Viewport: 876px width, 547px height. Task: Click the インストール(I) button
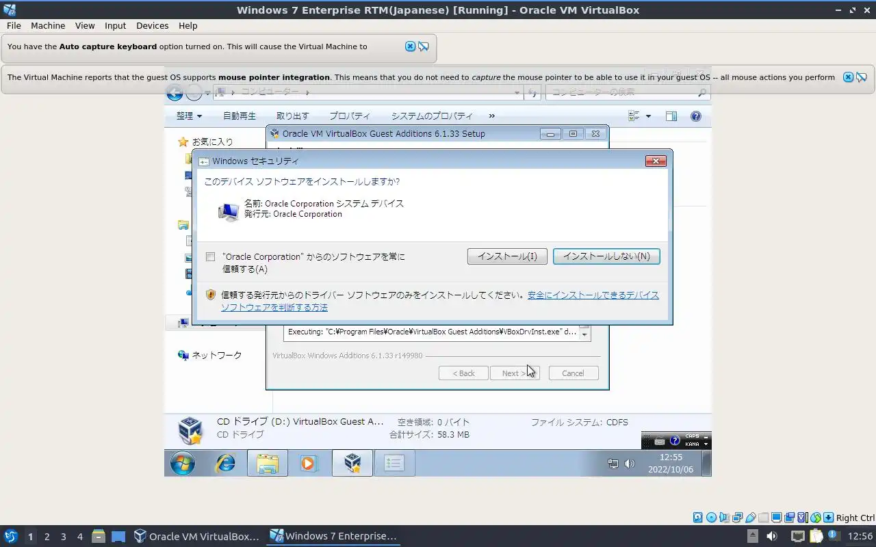[507, 256]
